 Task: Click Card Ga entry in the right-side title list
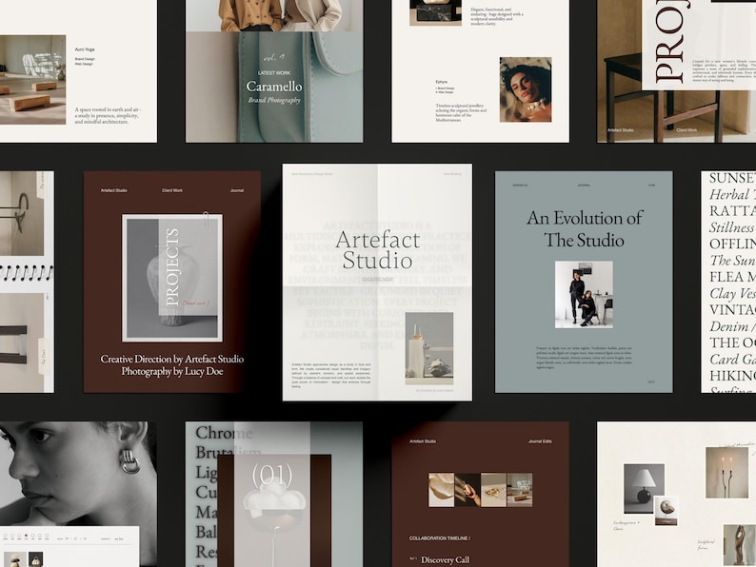tap(732, 360)
